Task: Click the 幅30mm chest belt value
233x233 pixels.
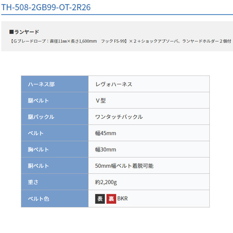Action: pos(106,150)
